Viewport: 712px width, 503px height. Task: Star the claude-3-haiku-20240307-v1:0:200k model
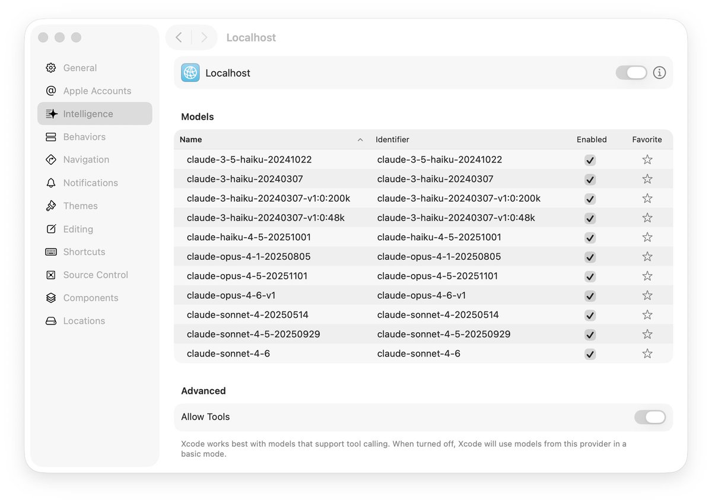click(647, 198)
